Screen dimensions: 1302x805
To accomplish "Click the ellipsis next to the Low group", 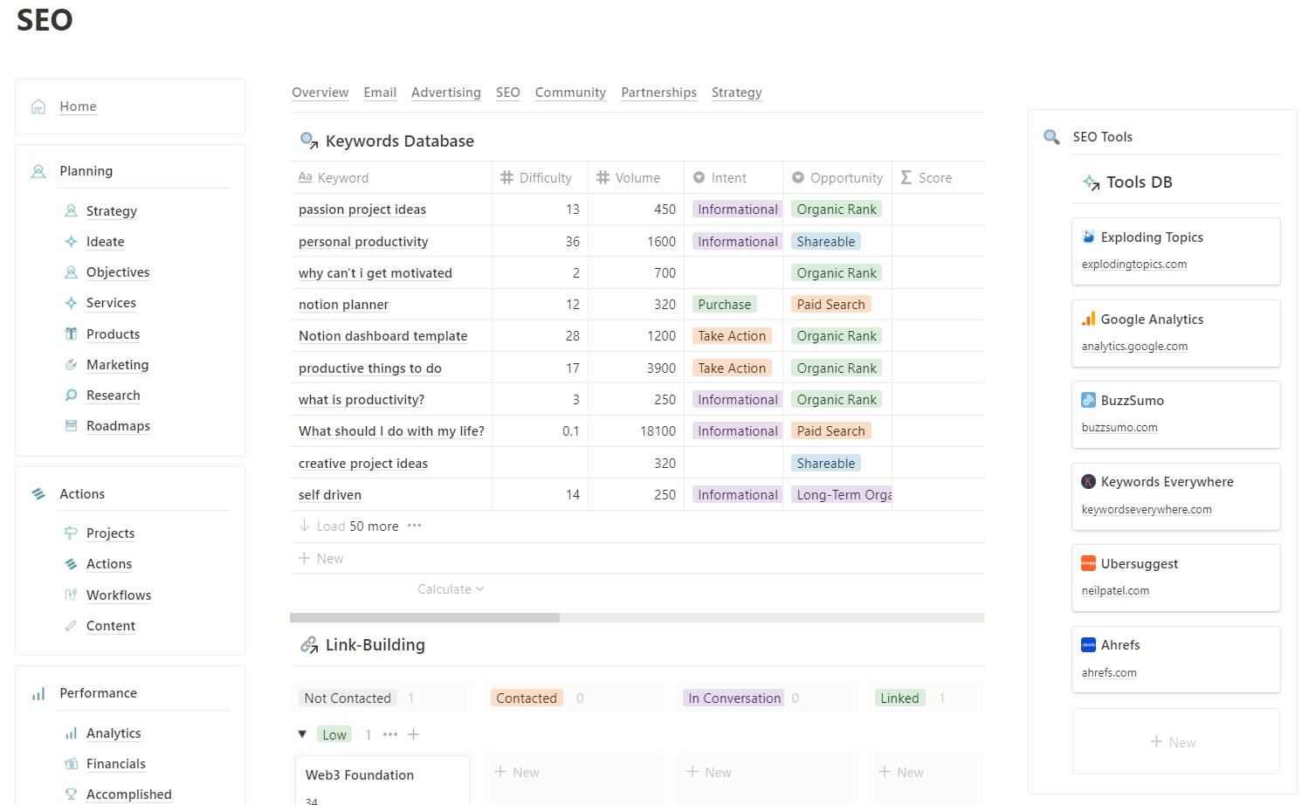I will (x=390, y=734).
